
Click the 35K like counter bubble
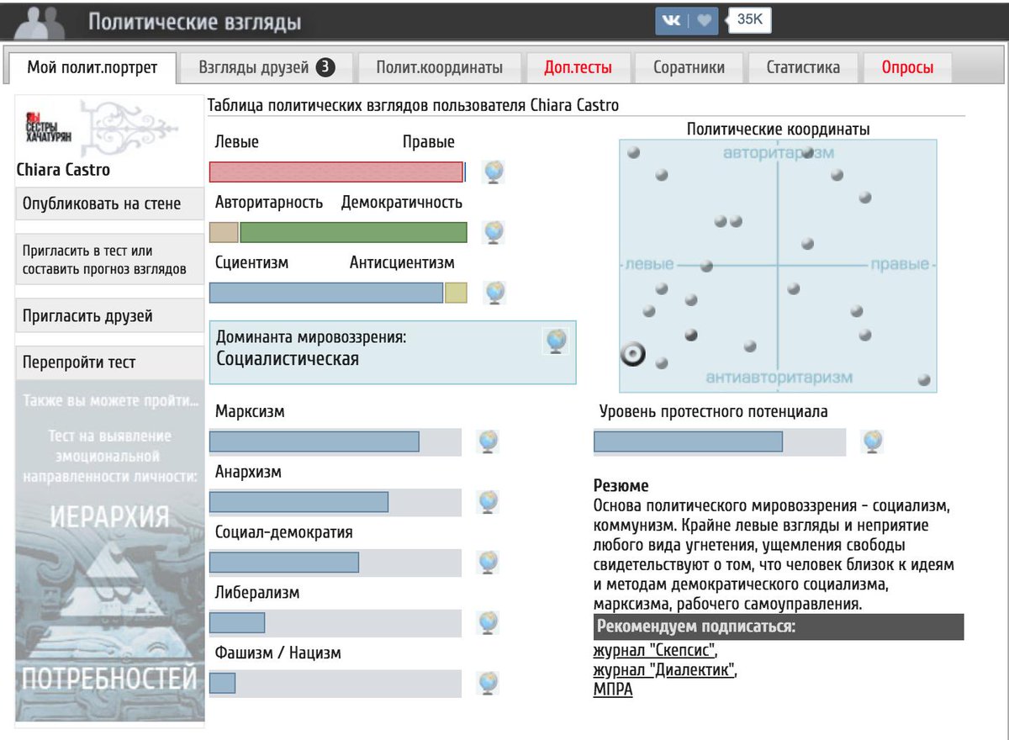(x=748, y=19)
